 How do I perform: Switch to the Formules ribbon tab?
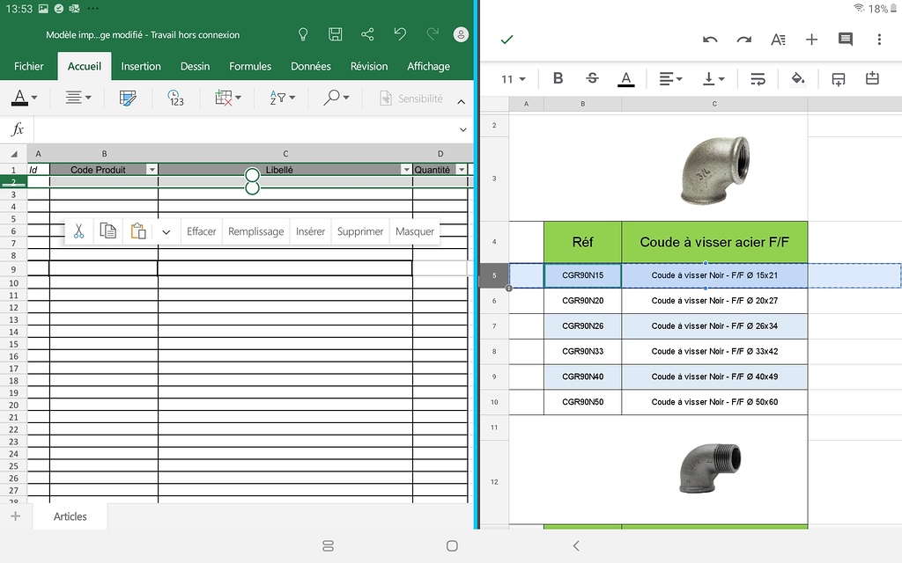point(250,66)
